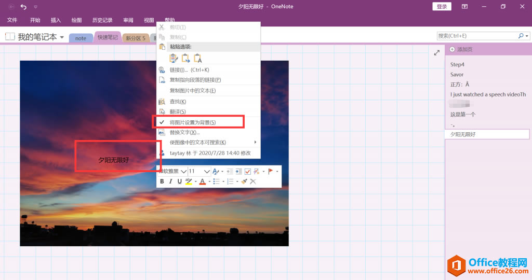The width and height of the screenshot is (532, 280).
Task: Select the 新分区 5 section tab
Action: click(x=136, y=38)
